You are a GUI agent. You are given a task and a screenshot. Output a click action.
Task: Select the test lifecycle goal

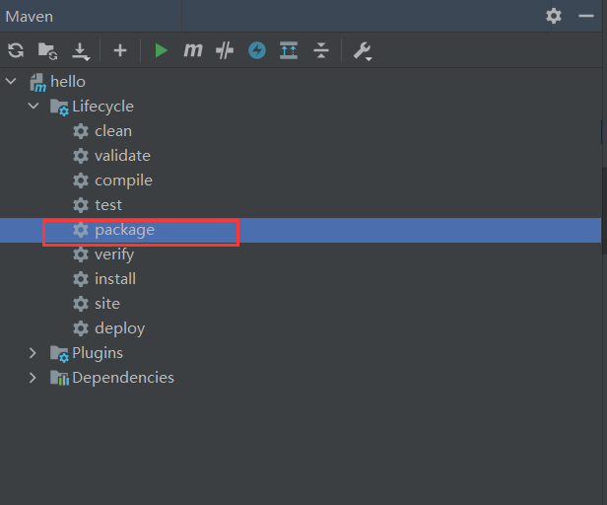pos(108,205)
